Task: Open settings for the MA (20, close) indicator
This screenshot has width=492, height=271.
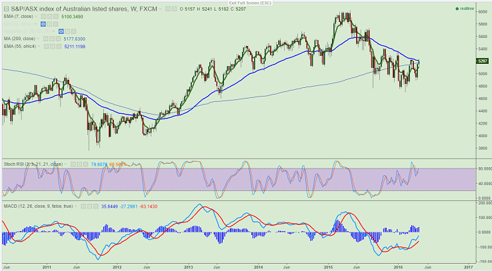Action: point(49,24)
